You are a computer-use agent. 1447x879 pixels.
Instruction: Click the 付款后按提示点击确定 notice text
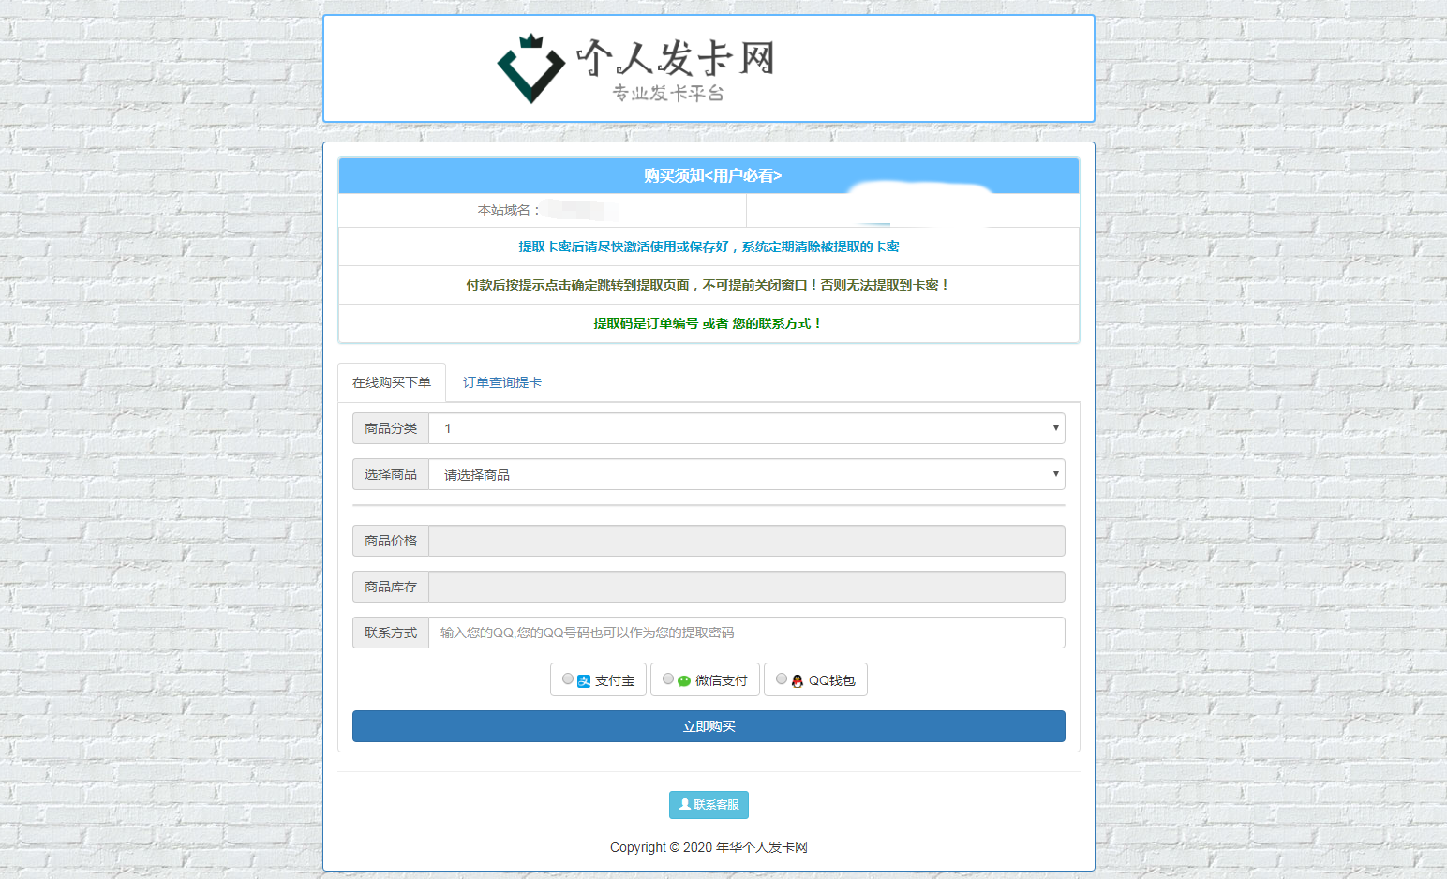point(709,285)
